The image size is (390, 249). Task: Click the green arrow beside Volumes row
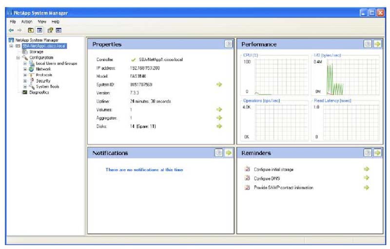click(x=219, y=109)
